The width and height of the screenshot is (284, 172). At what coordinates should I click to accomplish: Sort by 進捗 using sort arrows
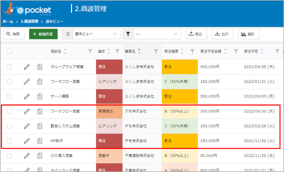109,51
